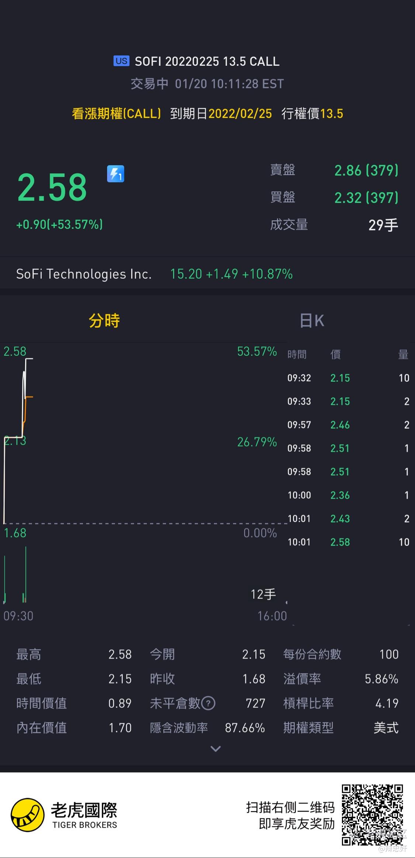Viewport: 415px width, 858px height.
Task: Click the US market badge icon
Action: click(121, 61)
